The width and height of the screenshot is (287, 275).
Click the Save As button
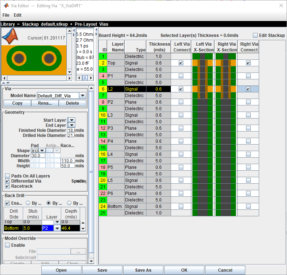coord(143,270)
